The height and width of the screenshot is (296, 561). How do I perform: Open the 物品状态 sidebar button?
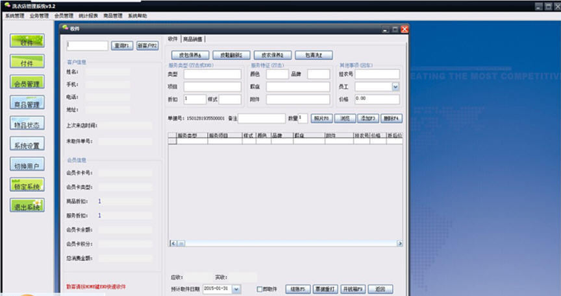click(x=27, y=123)
